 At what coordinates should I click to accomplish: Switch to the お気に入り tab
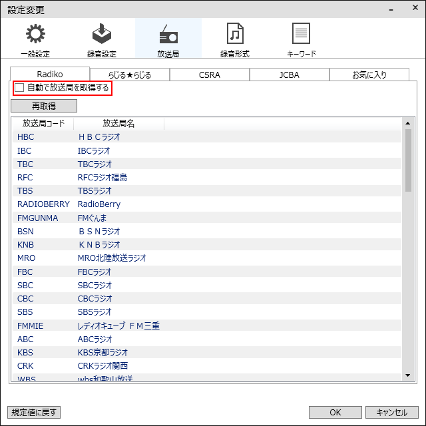pyautogui.click(x=369, y=75)
